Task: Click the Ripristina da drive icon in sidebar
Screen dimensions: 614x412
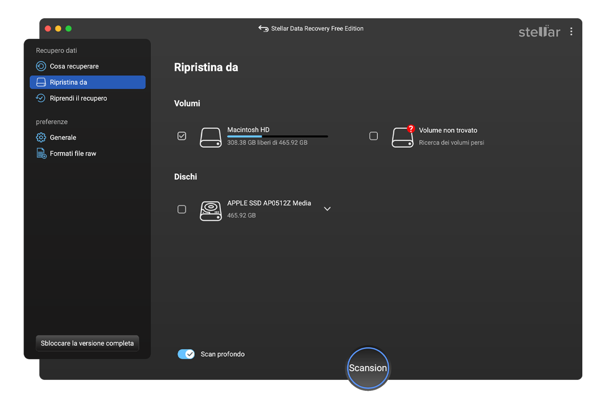Action: click(41, 82)
